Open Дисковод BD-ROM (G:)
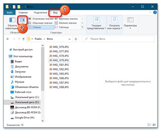Viewport: 161px width, 131px height. coord(25,112)
